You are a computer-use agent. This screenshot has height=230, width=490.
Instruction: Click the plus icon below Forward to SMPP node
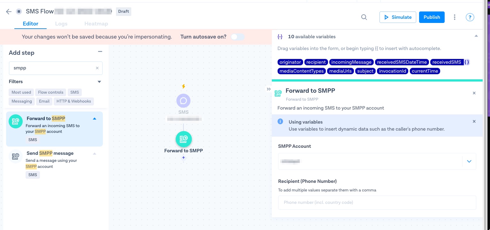point(184,158)
